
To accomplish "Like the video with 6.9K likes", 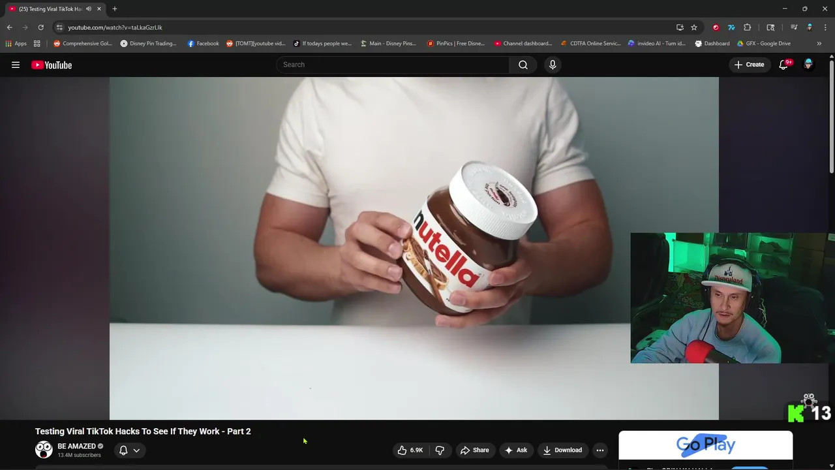I will [410, 450].
